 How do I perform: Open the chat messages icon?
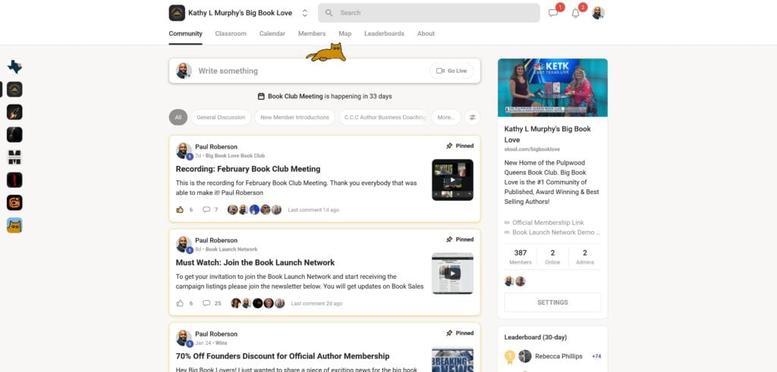pos(553,13)
